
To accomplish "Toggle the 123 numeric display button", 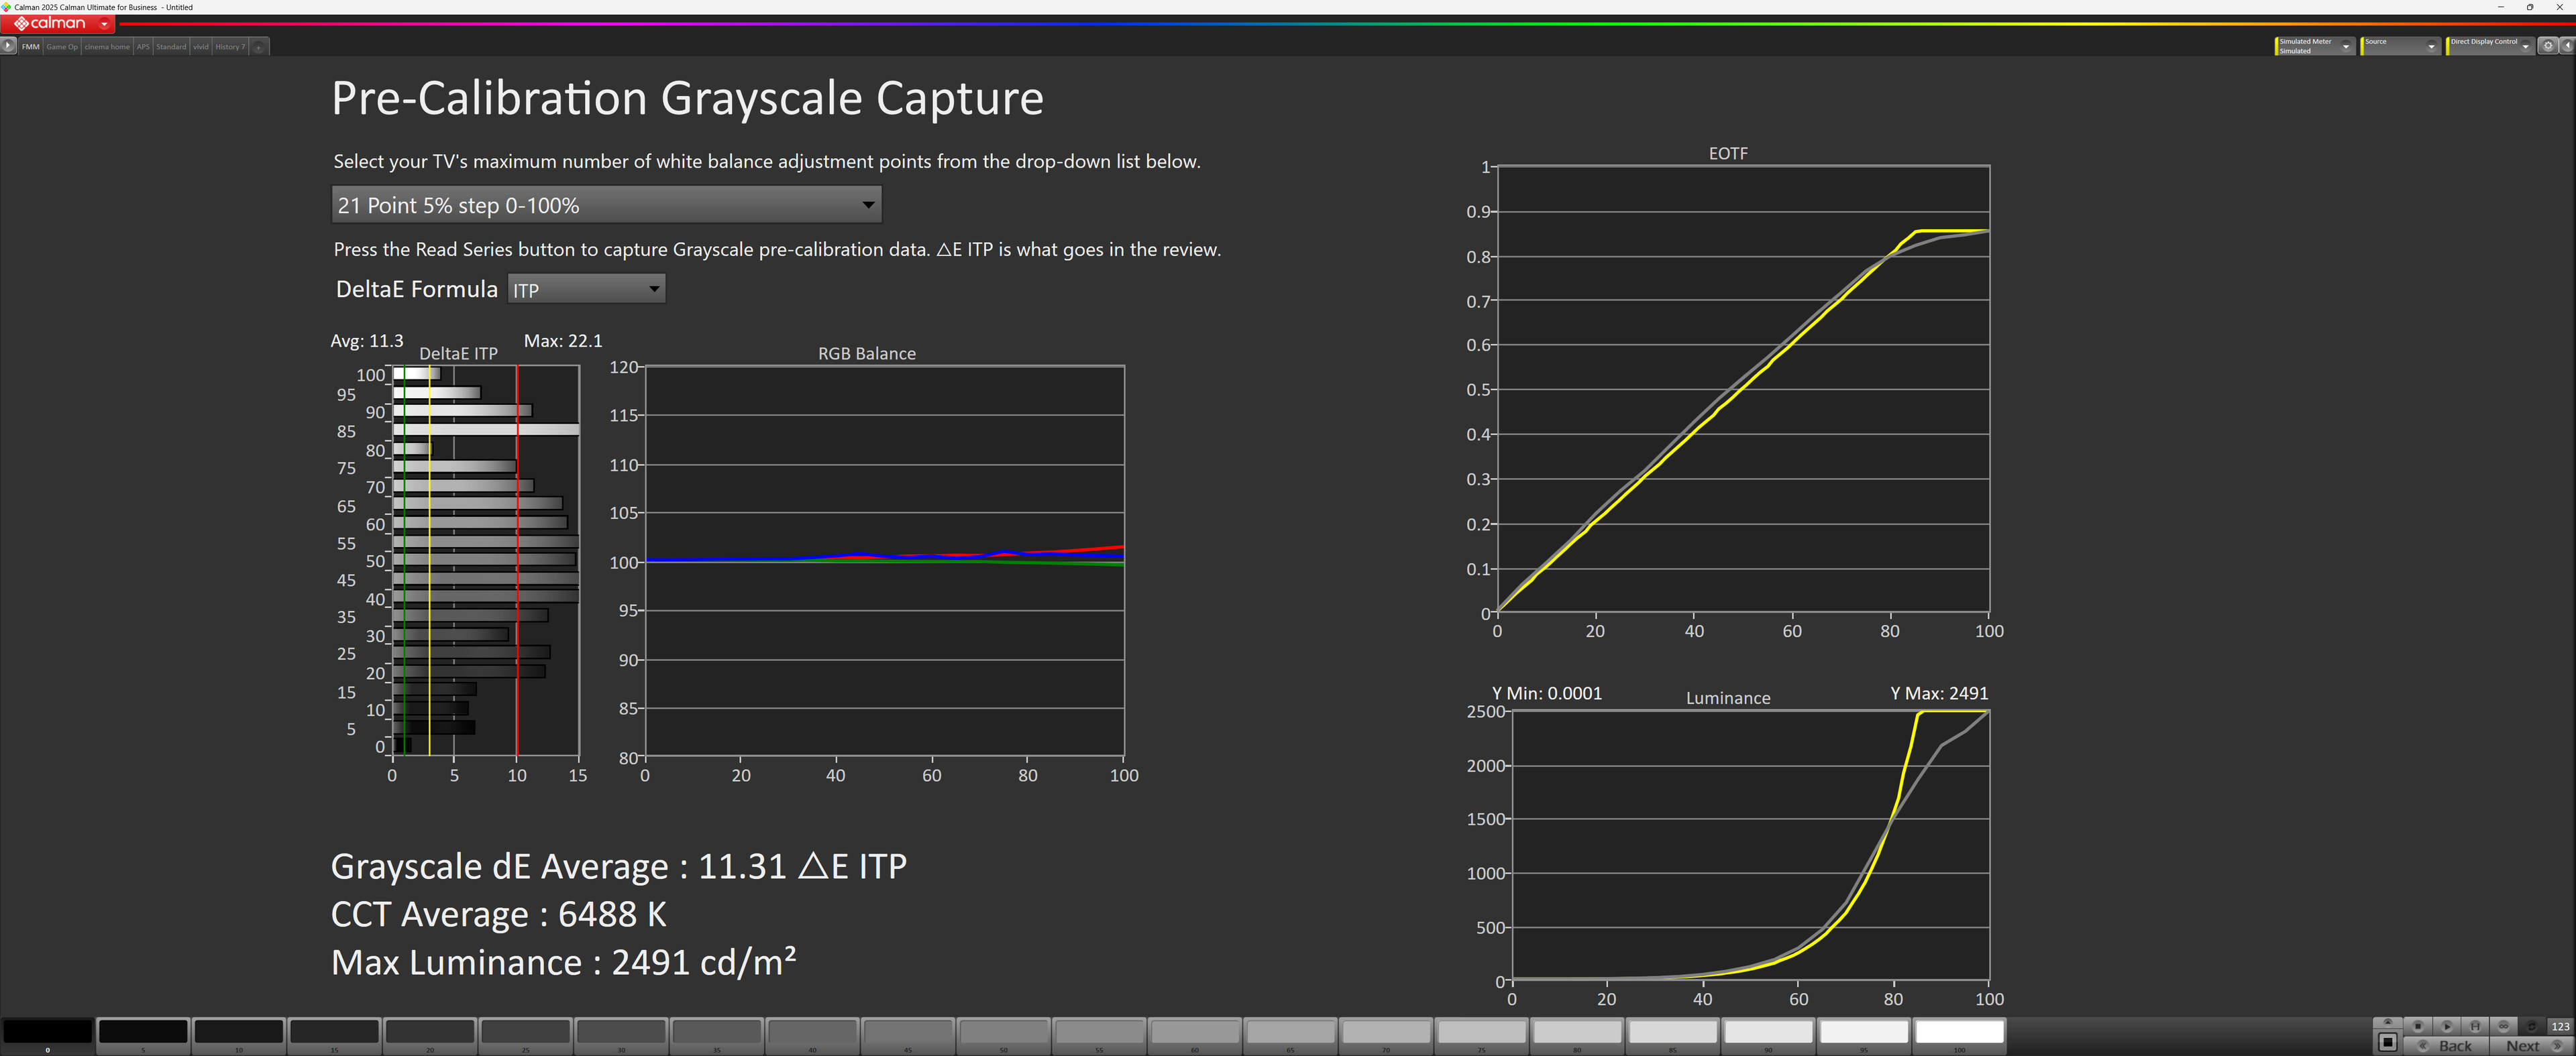I will pos(2560,1027).
